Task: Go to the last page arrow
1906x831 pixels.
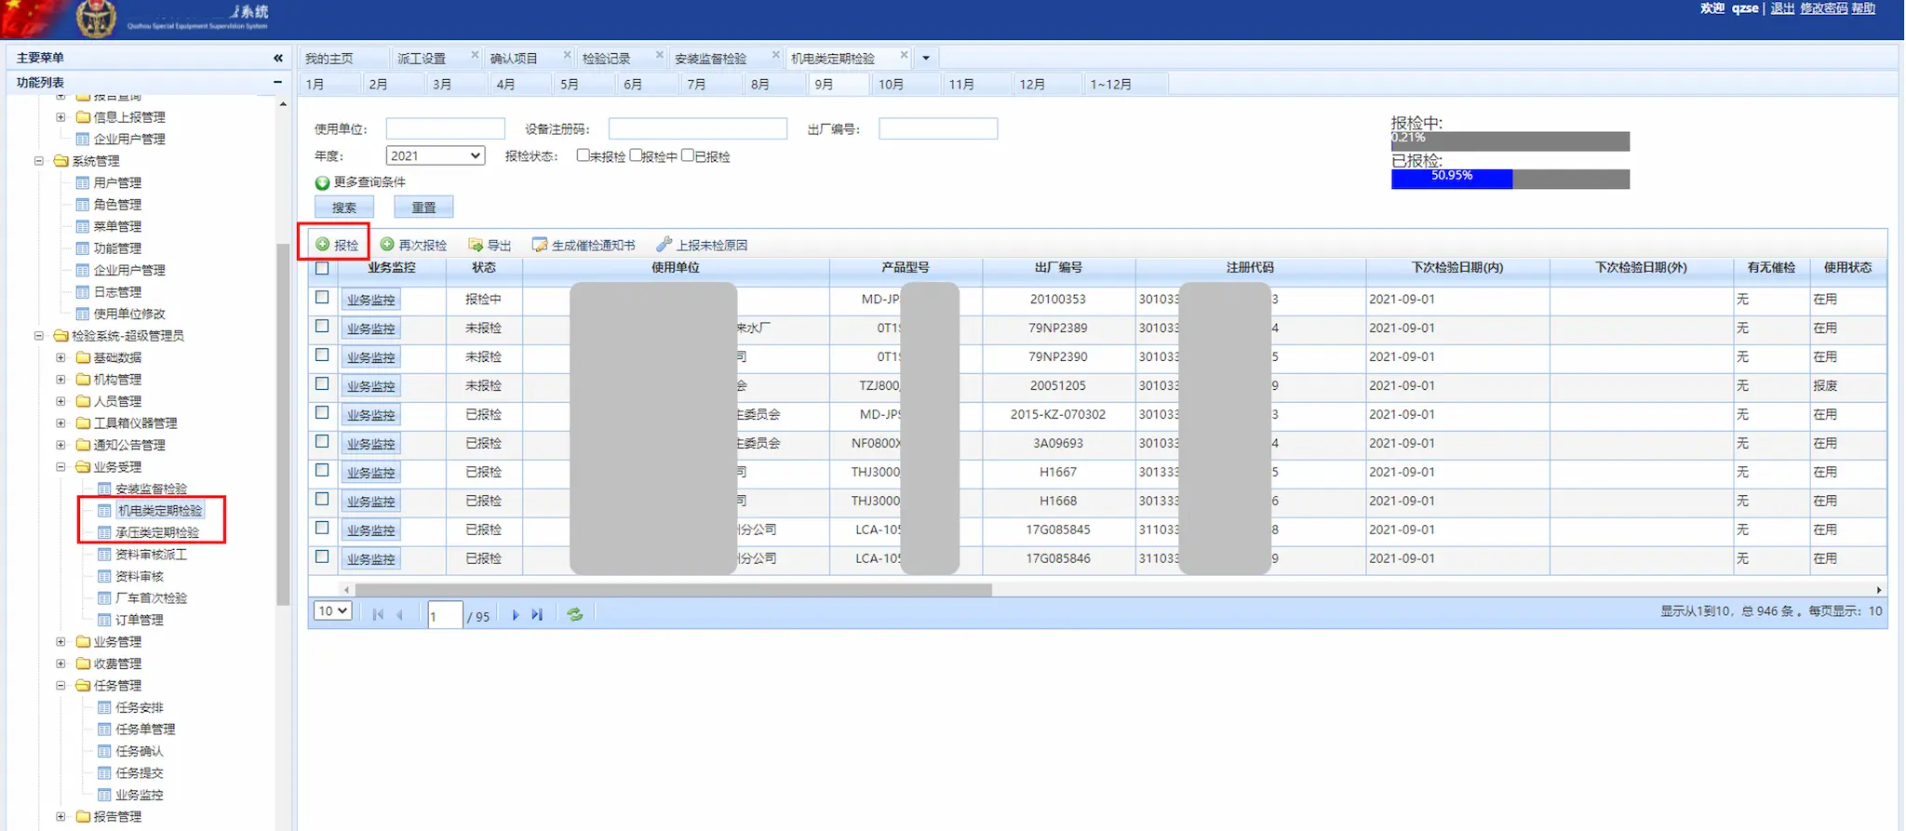Action: (537, 614)
